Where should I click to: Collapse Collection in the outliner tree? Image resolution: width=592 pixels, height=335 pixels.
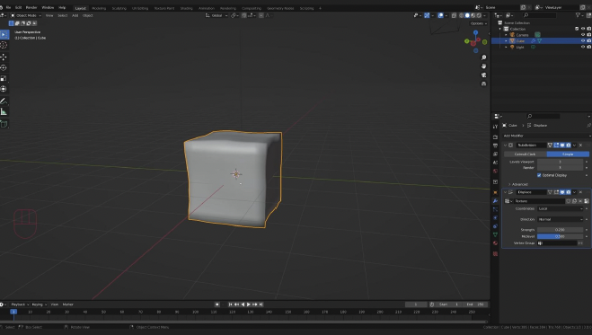pos(500,29)
